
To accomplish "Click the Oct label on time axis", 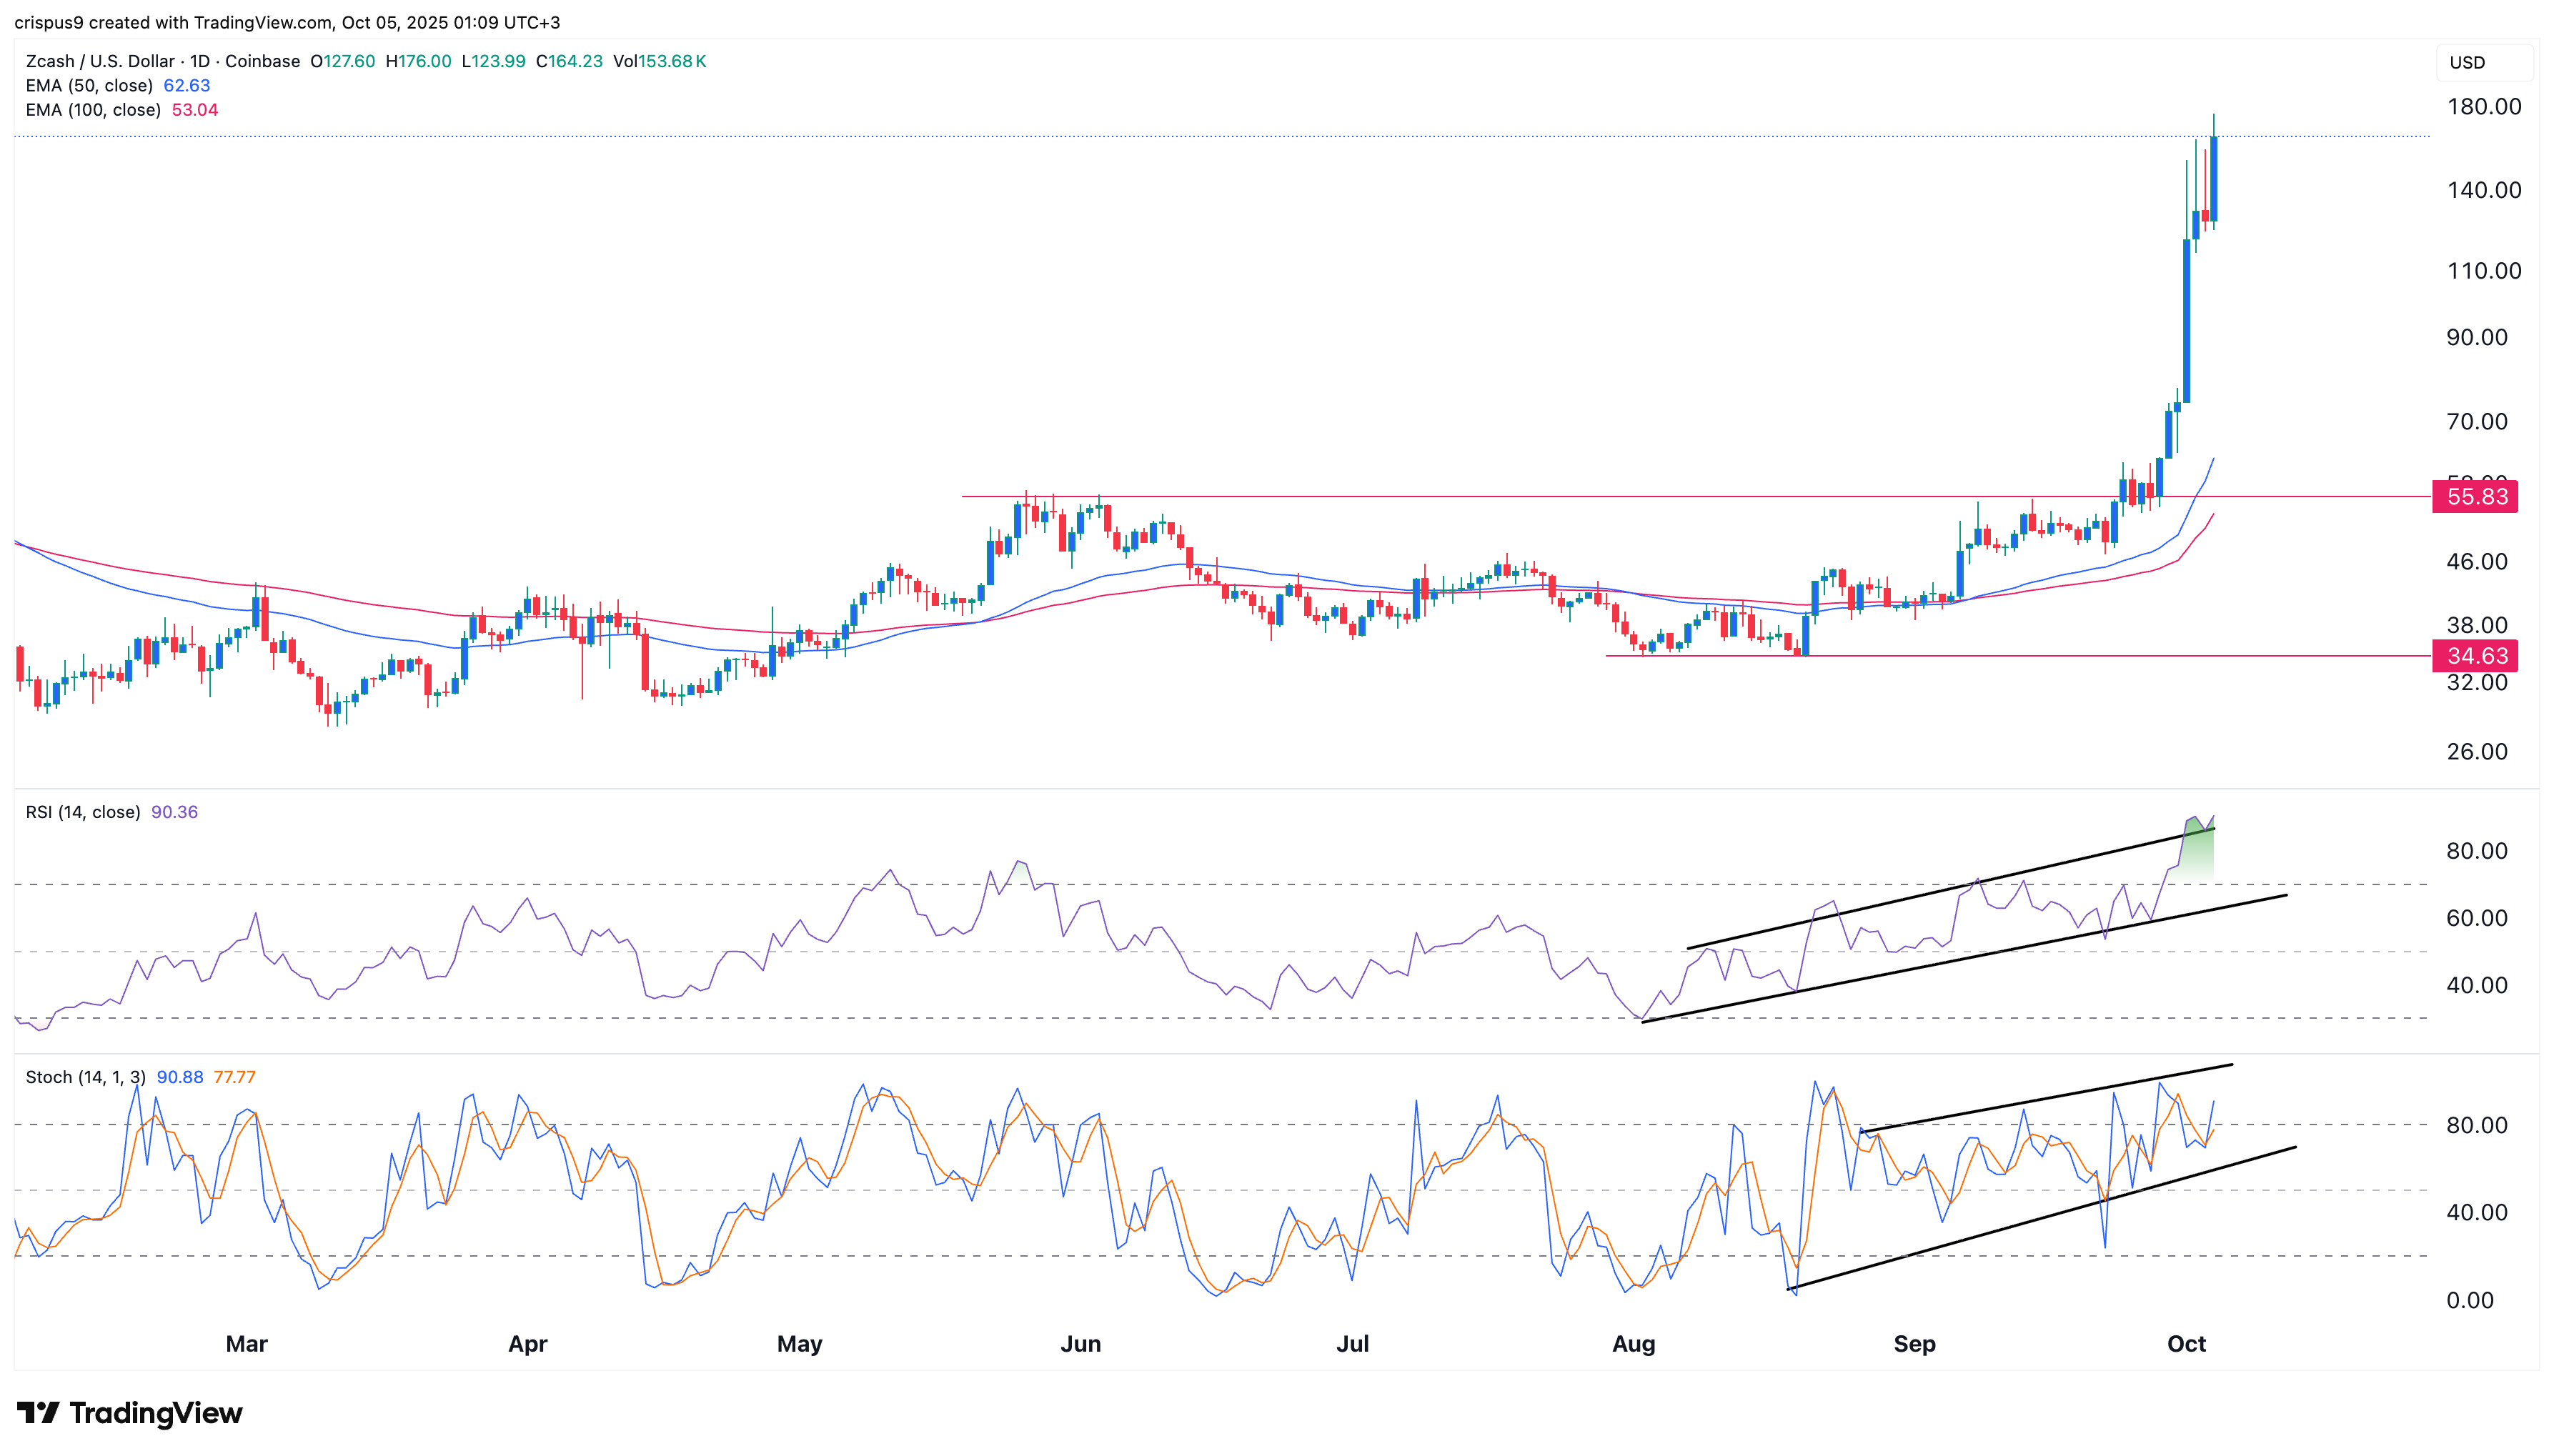I will (2185, 1343).
